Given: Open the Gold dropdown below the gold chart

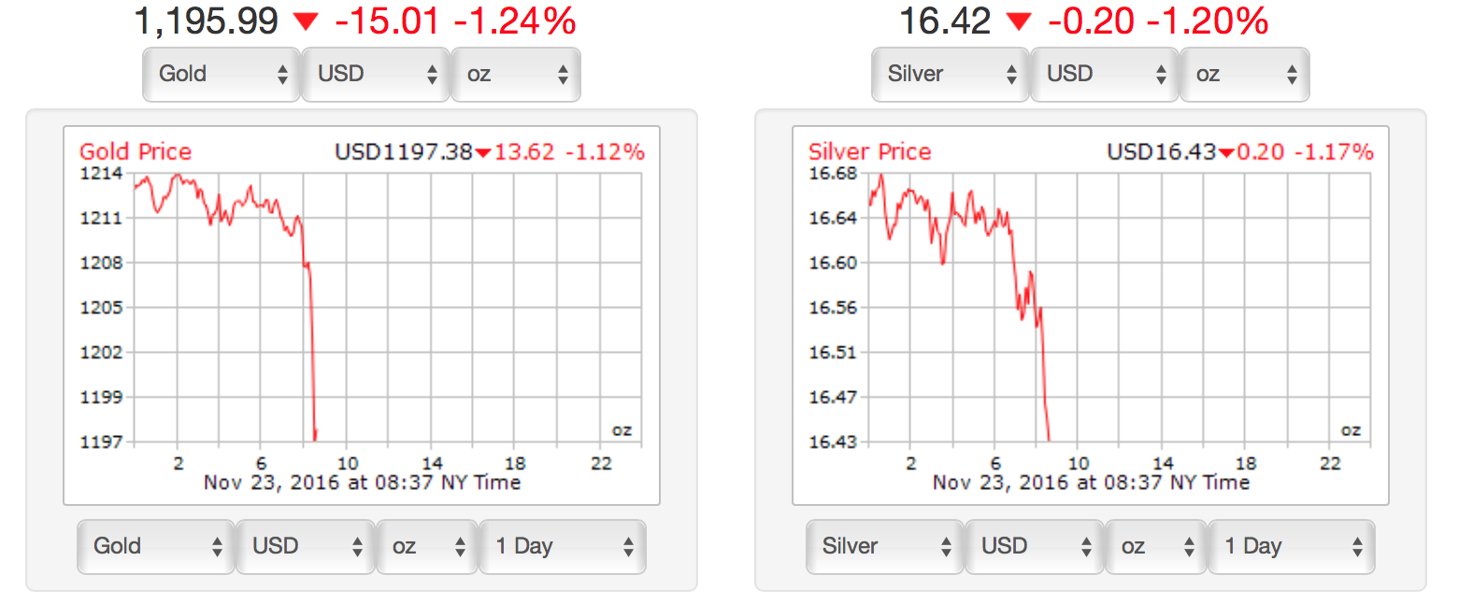Looking at the screenshot, I should (156, 547).
